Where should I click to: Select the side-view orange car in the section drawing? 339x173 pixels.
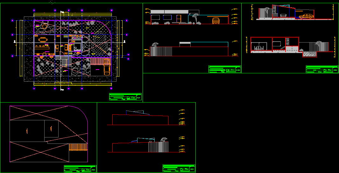point(306,17)
